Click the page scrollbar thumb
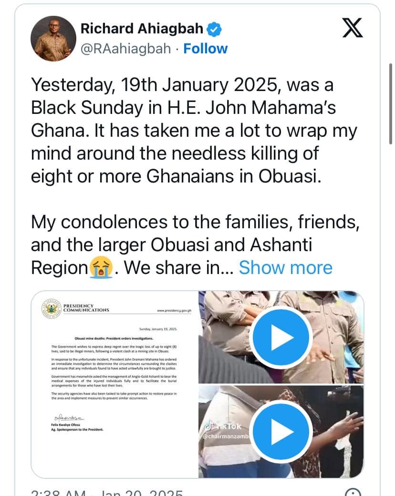 click(x=391, y=104)
